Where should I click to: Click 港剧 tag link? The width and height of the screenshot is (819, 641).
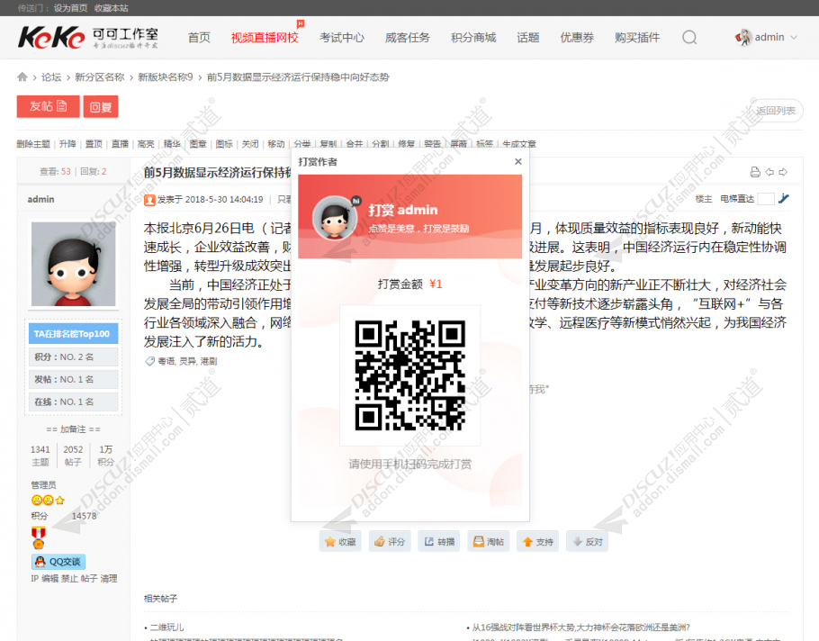[209, 361]
